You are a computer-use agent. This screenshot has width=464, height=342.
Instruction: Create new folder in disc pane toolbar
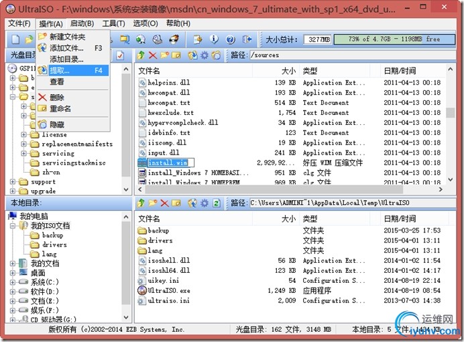point(164,55)
